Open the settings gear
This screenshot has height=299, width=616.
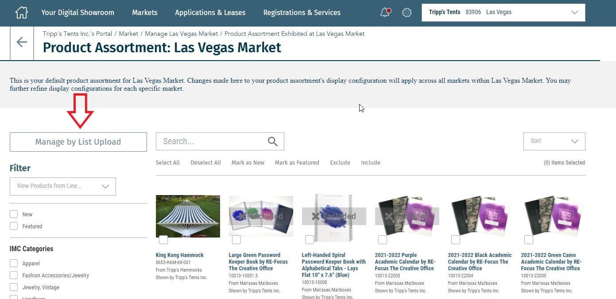[x=407, y=12]
